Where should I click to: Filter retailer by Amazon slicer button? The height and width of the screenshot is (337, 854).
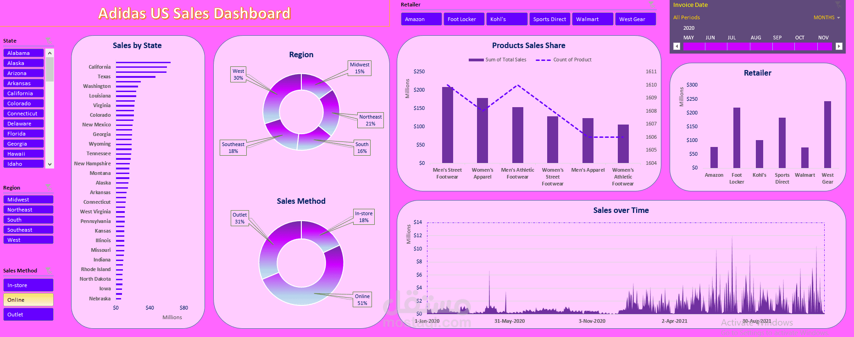pyautogui.click(x=421, y=19)
